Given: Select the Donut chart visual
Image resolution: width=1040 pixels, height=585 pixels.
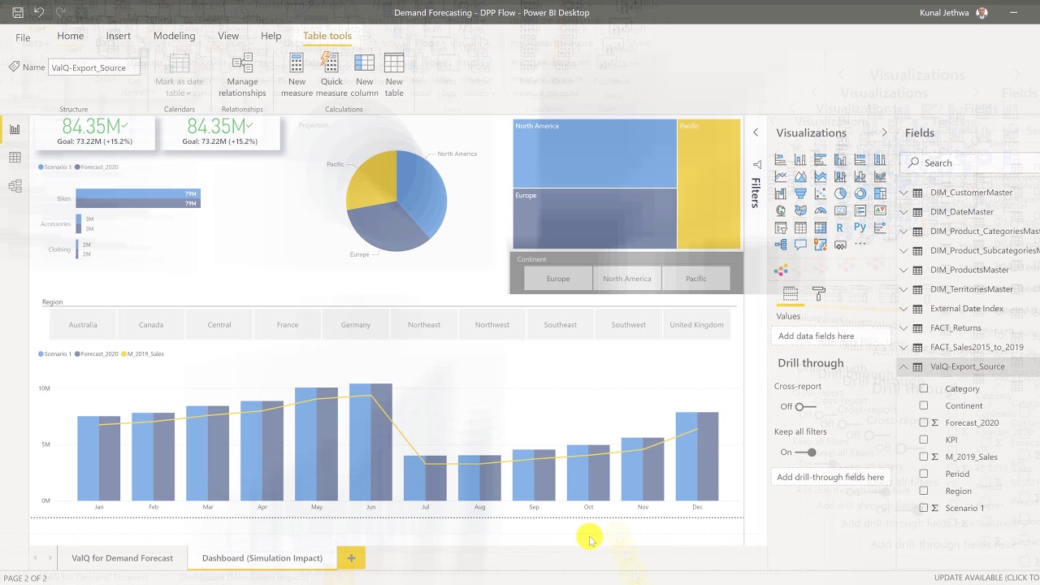Looking at the screenshot, I should tap(860, 193).
